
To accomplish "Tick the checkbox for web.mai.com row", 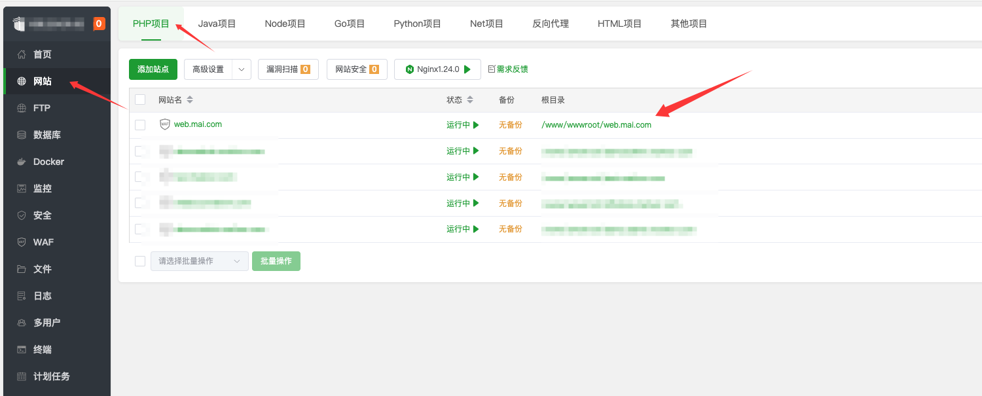I will point(140,125).
